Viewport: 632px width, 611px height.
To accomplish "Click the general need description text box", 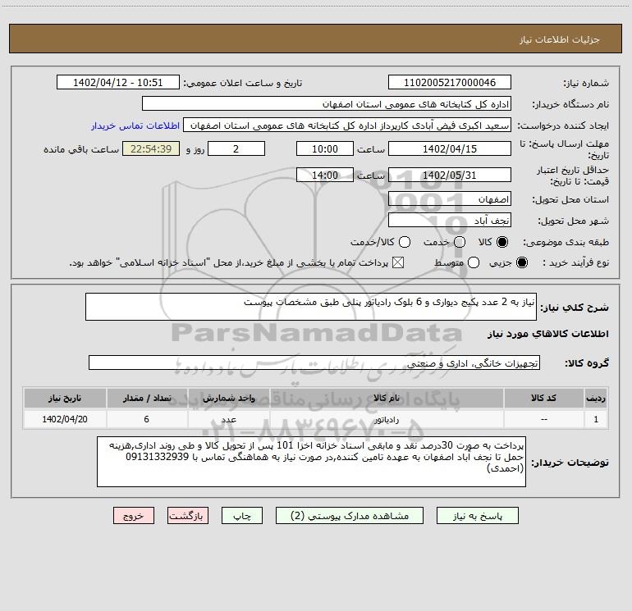I will pyautogui.click(x=311, y=307).
